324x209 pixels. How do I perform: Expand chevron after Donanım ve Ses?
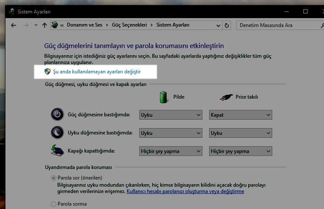click(107, 25)
